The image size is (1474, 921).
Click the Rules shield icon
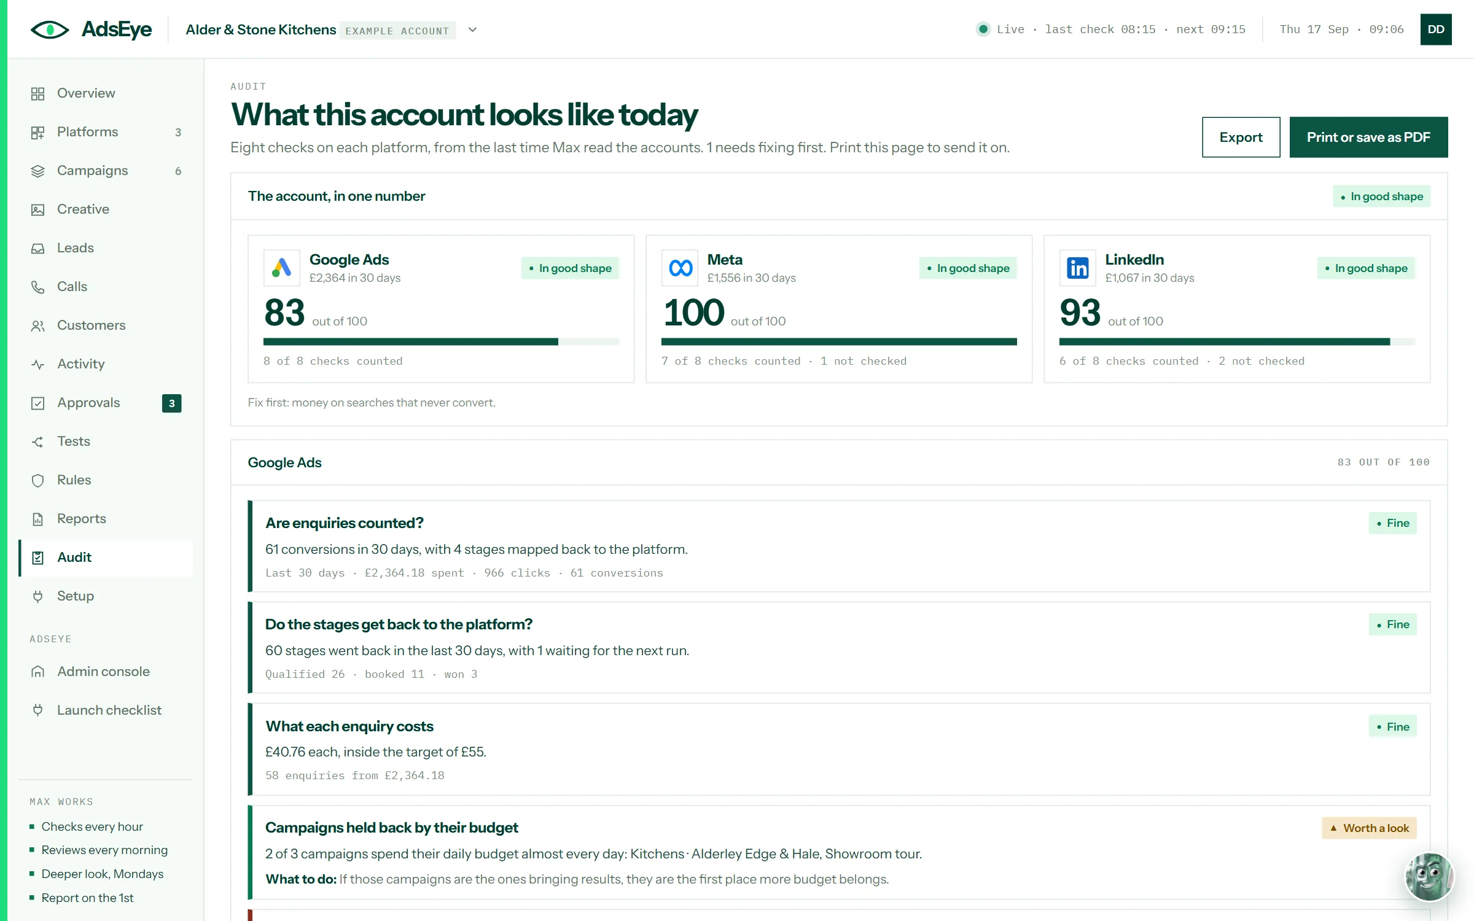point(38,480)
